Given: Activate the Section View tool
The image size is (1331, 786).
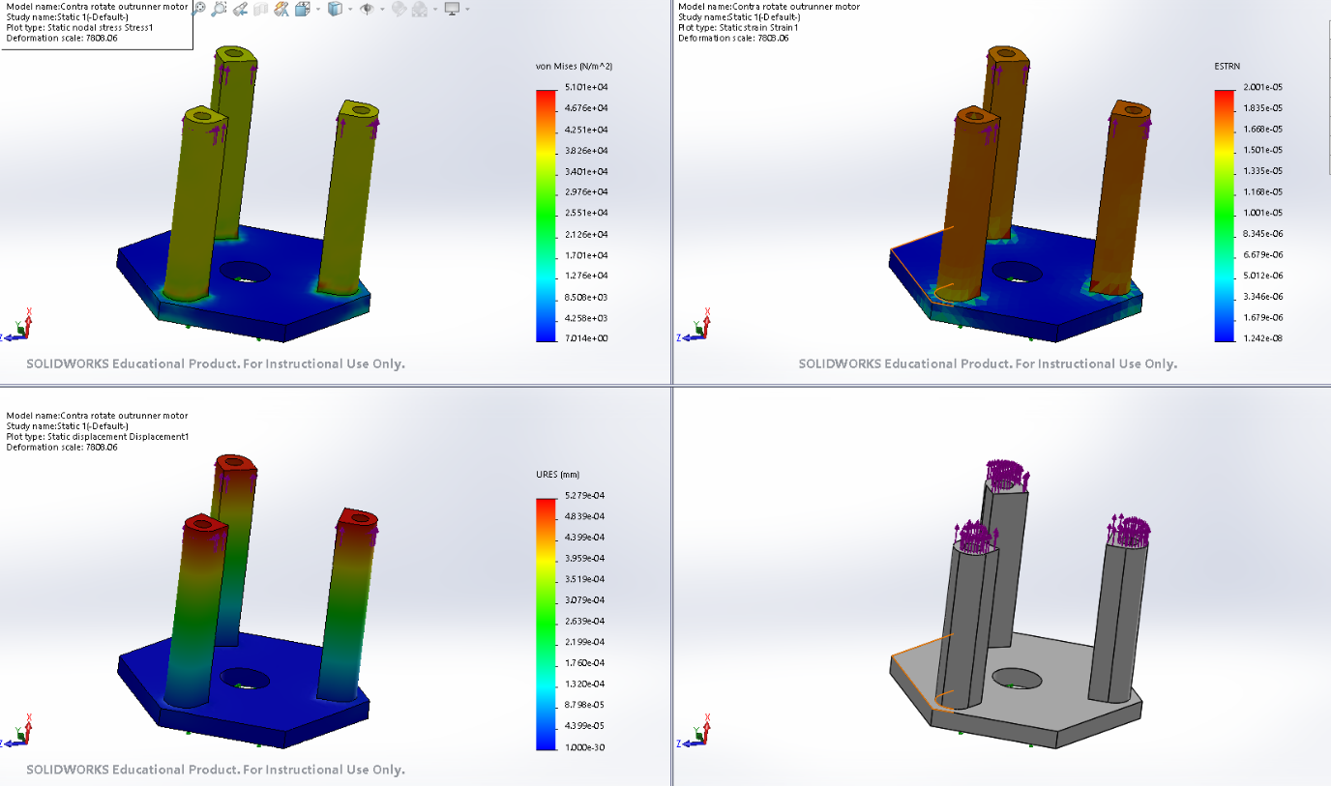Looking at the screenshot, I should 260,9.
